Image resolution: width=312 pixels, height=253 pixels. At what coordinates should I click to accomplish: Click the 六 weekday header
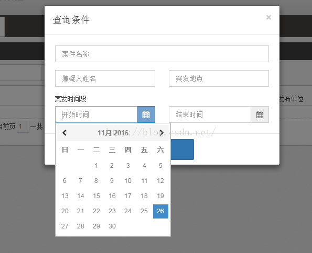[160, 149]
